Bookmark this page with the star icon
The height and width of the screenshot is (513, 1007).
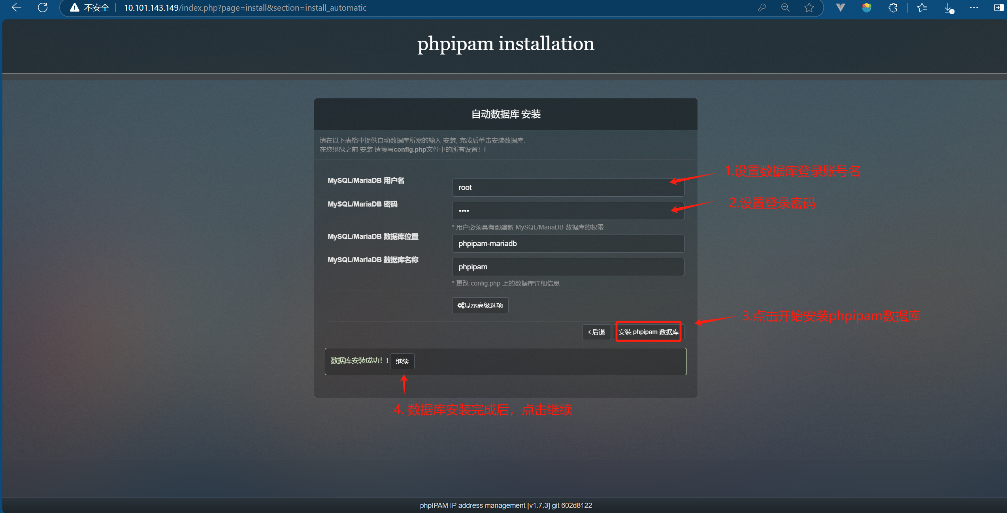coord(809,8)
